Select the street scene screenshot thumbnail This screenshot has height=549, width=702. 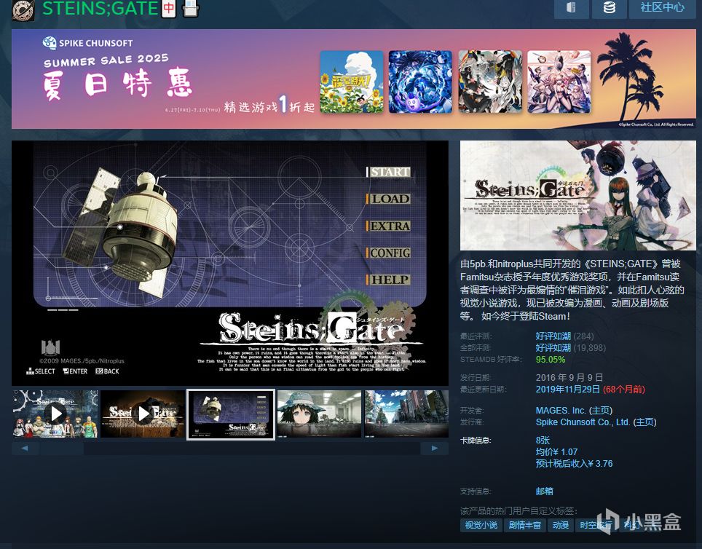click(406, 414)
